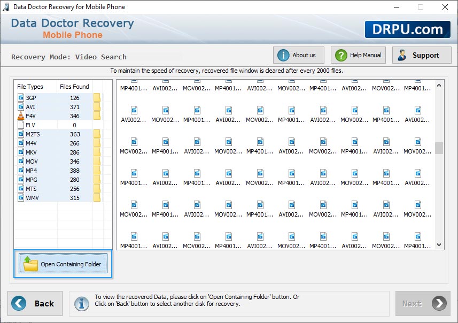Open the folder icon in the WMV row
Screen dimensions: 458x323
(97, 198)
